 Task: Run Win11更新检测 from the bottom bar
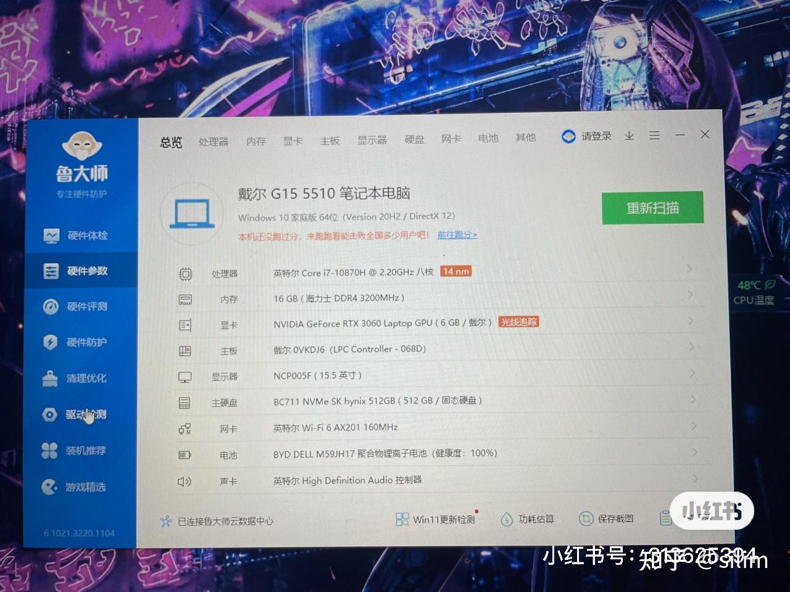[x=436, y=519]
